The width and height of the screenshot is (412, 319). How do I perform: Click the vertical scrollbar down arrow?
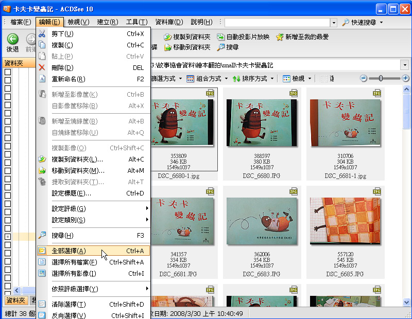tap(406, 302)
